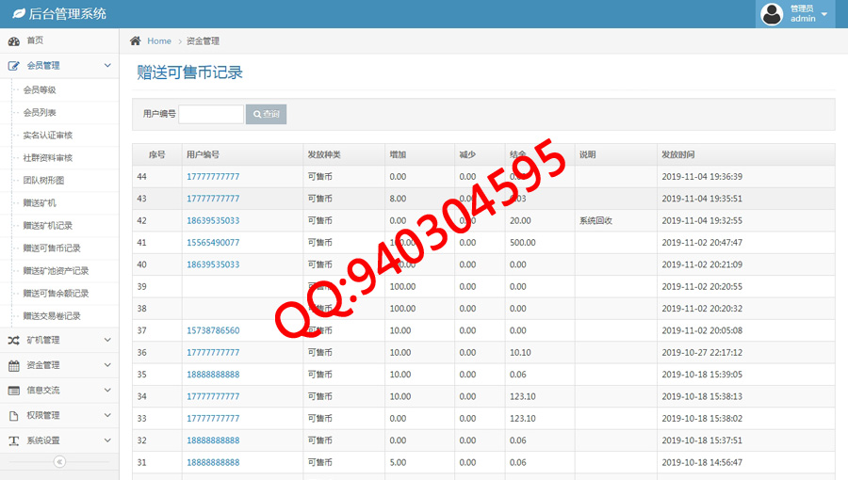Collapse the 会员管理 menu chevron
The image size is (848, 480).
107,66
